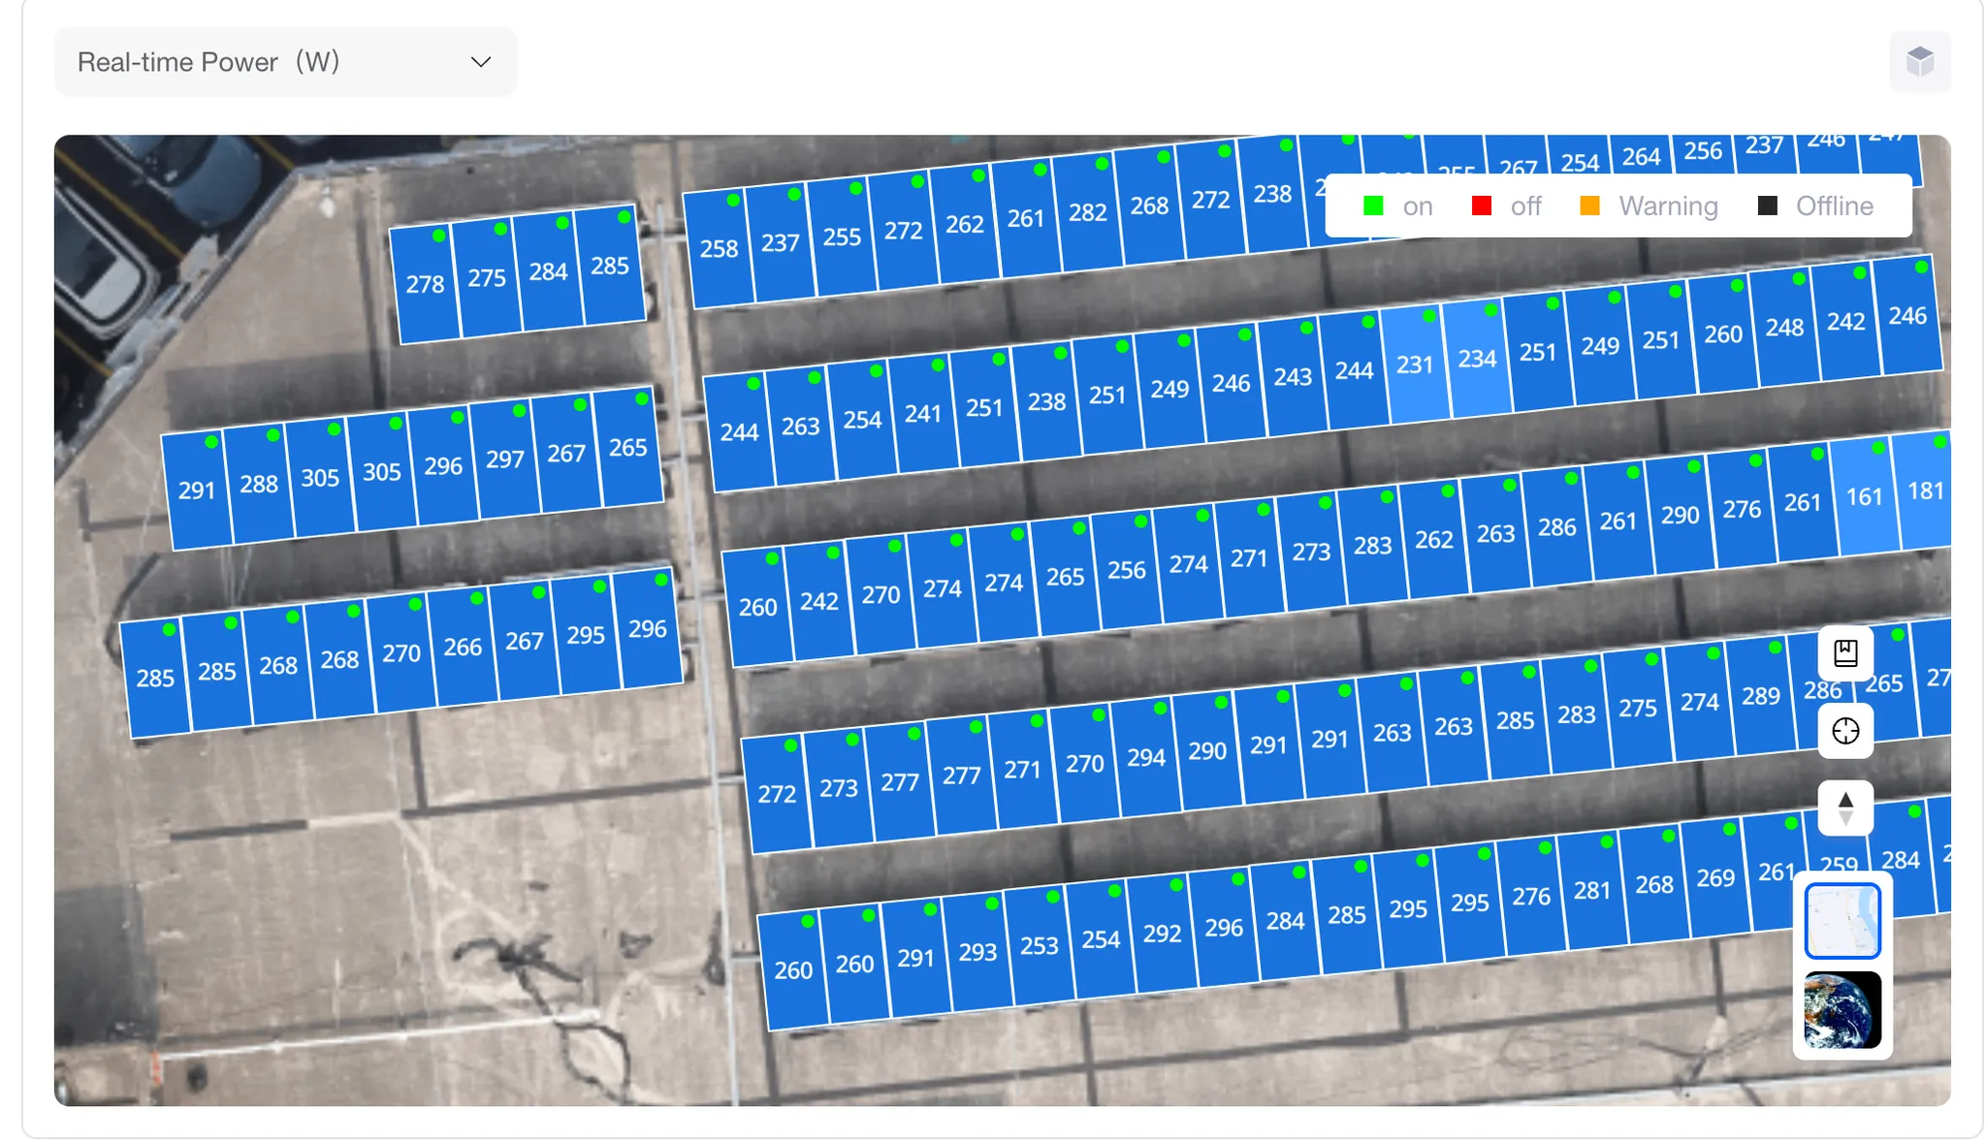Viewport: 1986px width, 1141px height.
Task: Select the panel showing 269
Action: (1714, 877)
